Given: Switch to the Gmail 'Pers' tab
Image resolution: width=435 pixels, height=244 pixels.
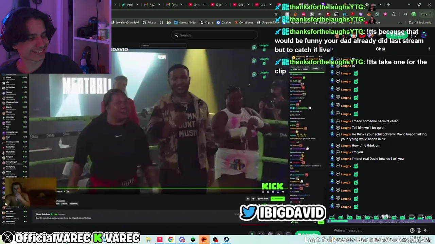Looking at the screenshot, I should pos(172,5).
